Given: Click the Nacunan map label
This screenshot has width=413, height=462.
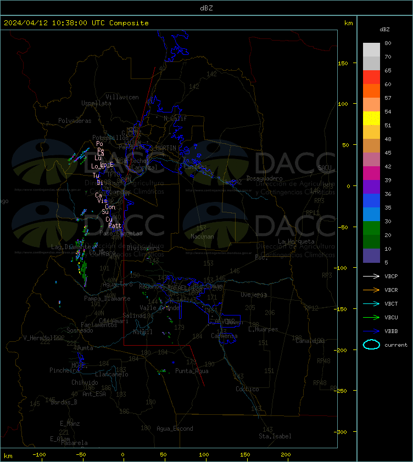Looking at the screenshot, I should (202, 236).
